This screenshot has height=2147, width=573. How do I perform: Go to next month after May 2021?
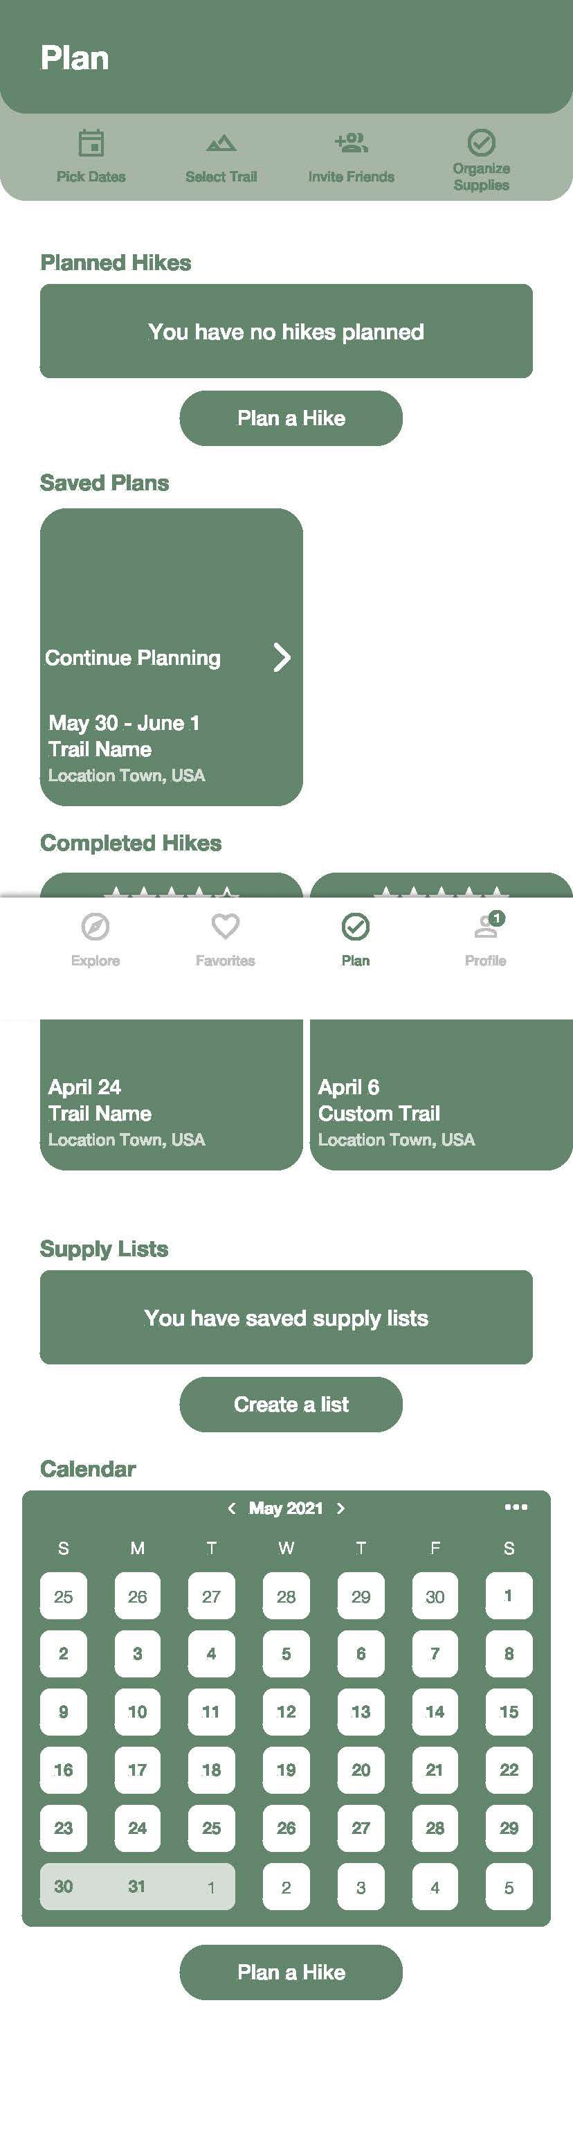click(340, 1508)
